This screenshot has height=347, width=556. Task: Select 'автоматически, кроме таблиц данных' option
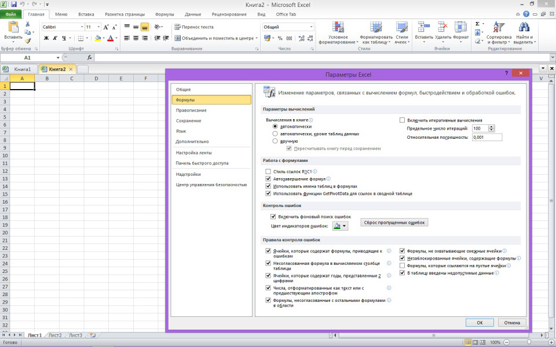click(x=275, y=134)
